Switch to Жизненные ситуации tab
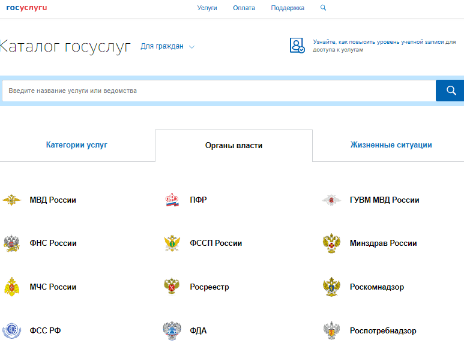 391,145
